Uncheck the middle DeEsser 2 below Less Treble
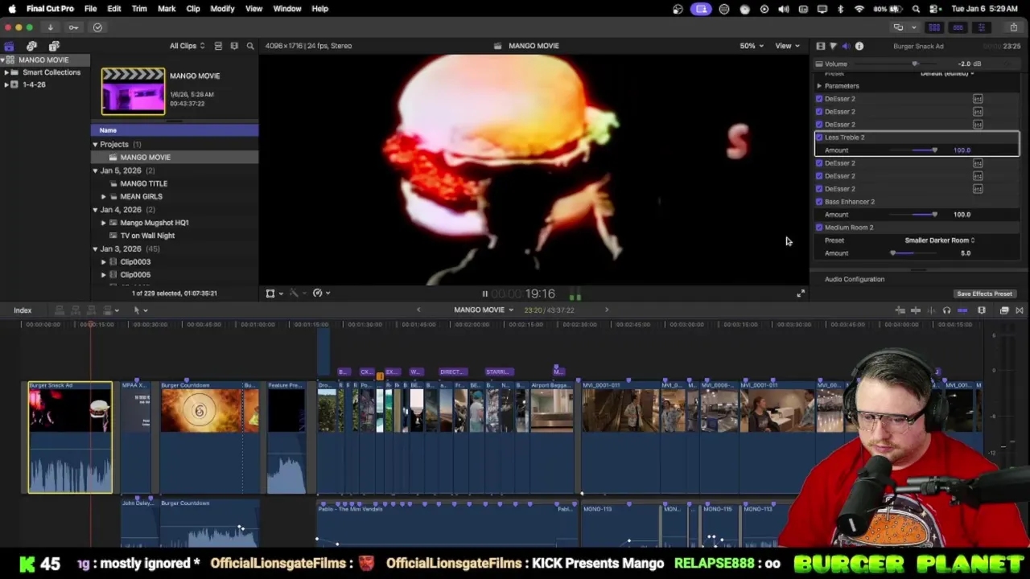Image resolution: width=1030 pixels, height=579 pixels. [819, 176]
